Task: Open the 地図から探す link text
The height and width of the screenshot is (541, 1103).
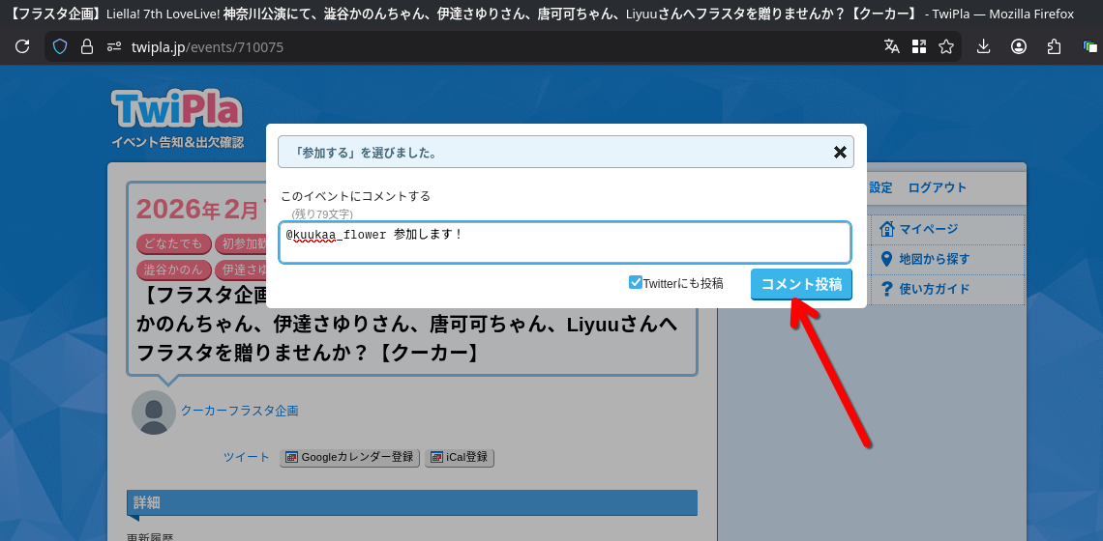Action: tap(935, 259)
